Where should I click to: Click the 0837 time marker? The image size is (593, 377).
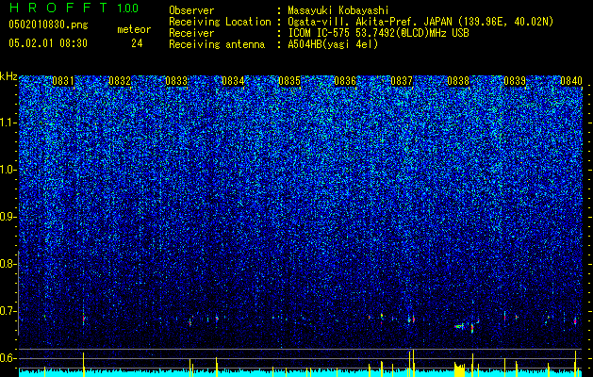[402, 81]
